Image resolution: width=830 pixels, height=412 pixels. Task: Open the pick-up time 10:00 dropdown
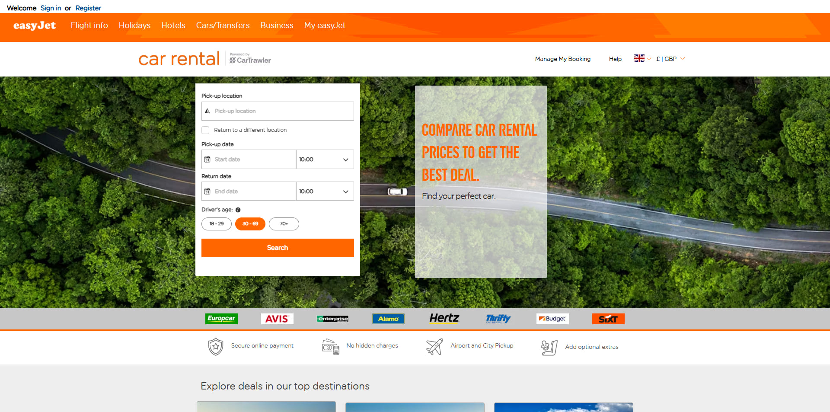pos(325,160)
